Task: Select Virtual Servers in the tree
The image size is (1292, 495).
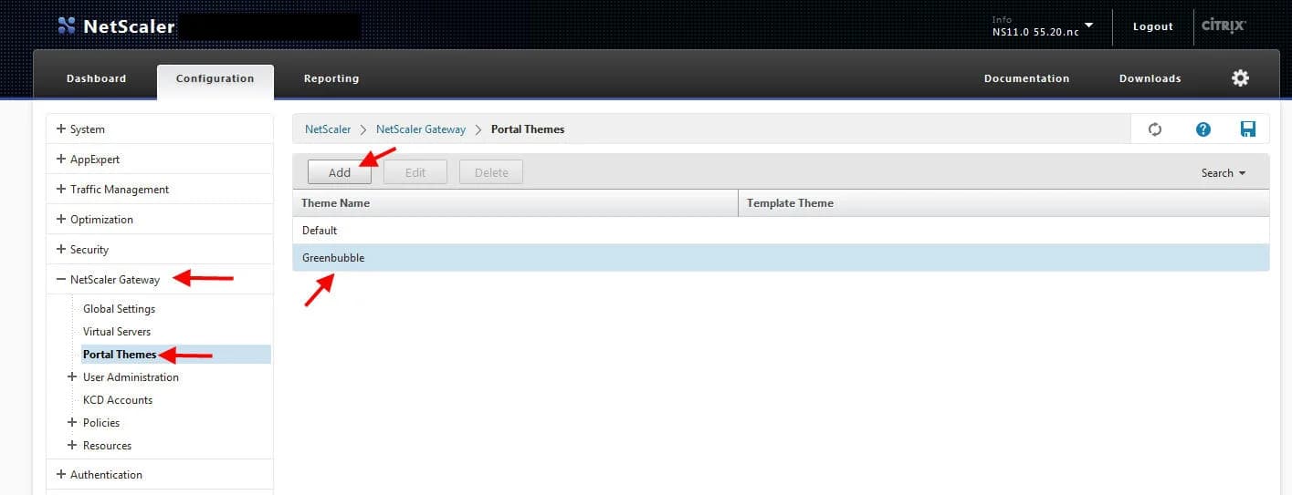Action: (117, 331)
